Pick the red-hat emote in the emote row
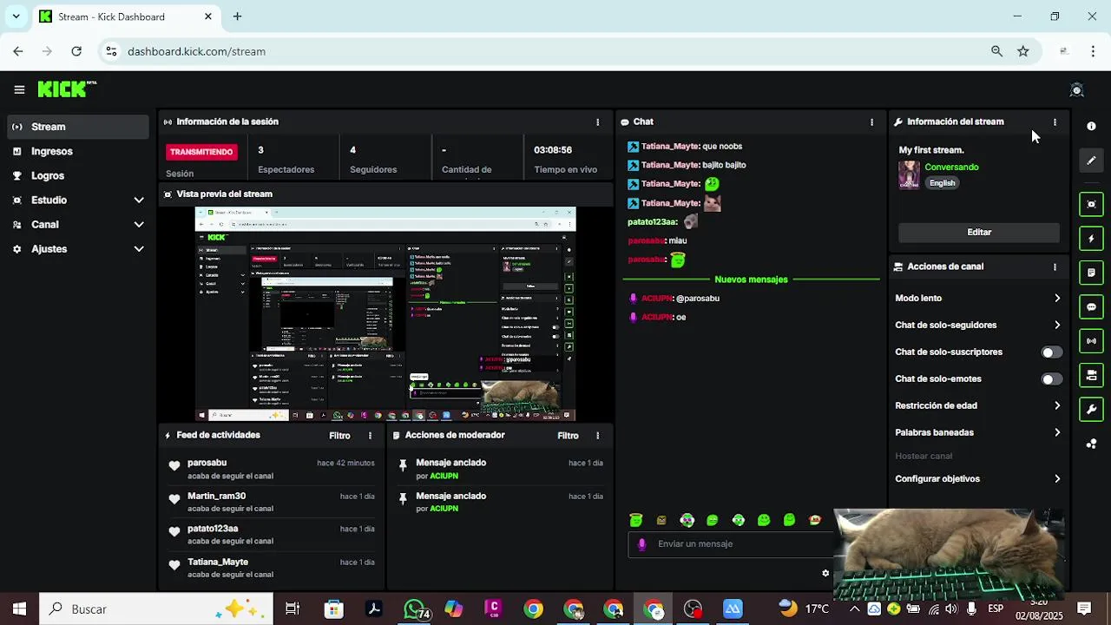Screen dimensions: 1111x625 click(814, 520)
